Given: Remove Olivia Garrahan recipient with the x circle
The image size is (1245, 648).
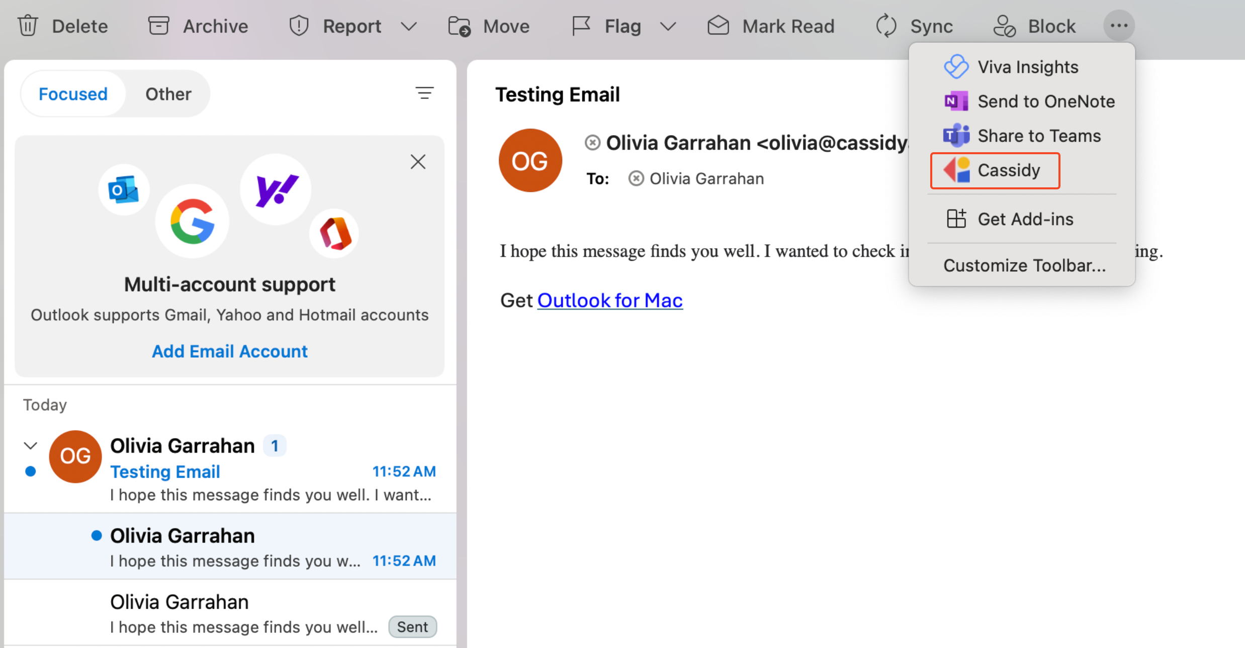Looking at the screenshot, I should click(x=636, y=178).
